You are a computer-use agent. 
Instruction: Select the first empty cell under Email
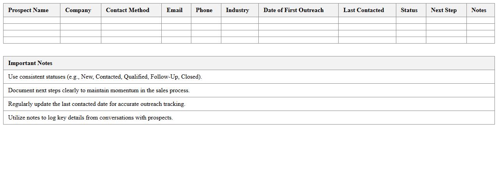click(176, 20)
